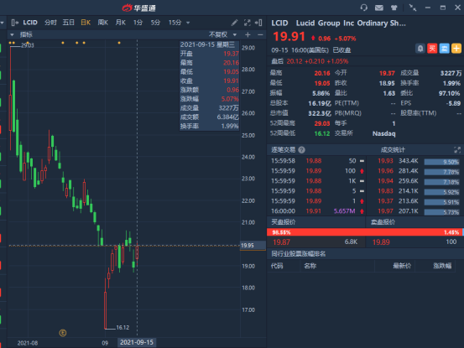The height and width of the screenshot is (348, 464).
Task: Click the 华盛通 logo
Action: pyautogui.click(x=139, y=8)
